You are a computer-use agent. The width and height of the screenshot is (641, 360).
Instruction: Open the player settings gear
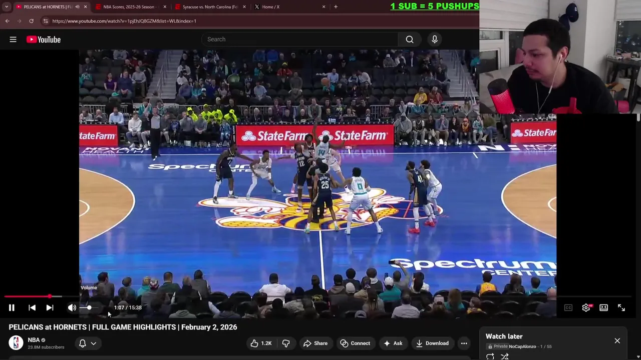[x=586, y=307]
